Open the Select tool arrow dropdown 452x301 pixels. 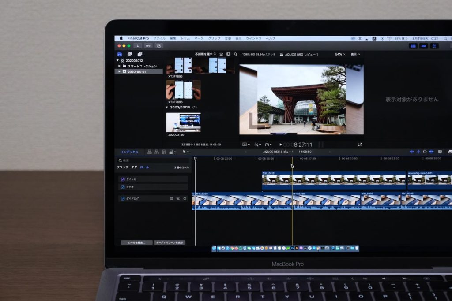click(186, 152)
